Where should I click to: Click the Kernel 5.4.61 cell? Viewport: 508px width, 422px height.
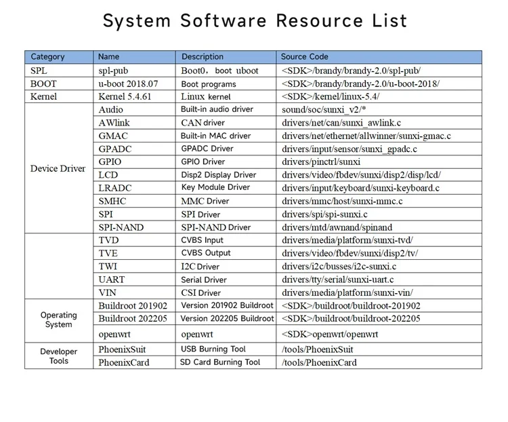[x=126, y=96]
